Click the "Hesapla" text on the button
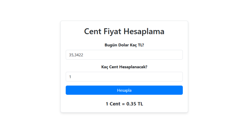 coord(124,90)
